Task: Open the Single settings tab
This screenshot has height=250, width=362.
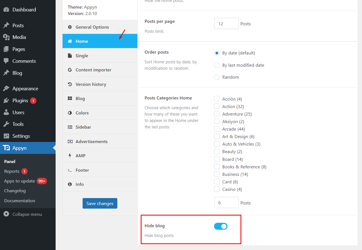Action: pos(100,56)
